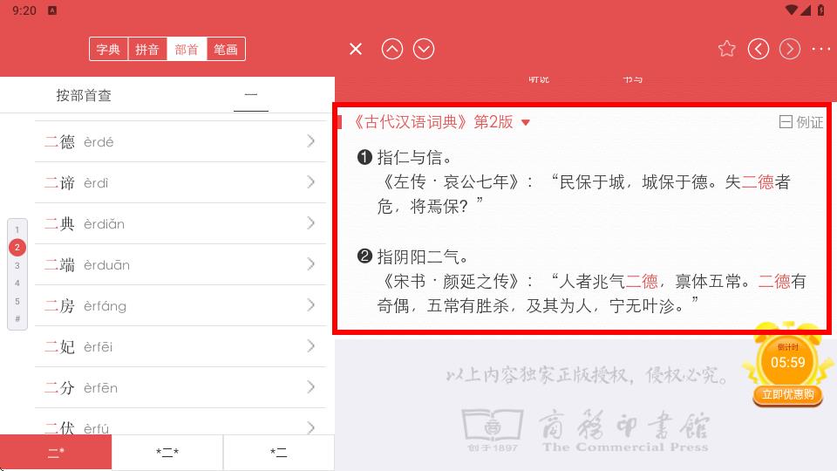Click chevron on the 二伏 row

[311, 427]
